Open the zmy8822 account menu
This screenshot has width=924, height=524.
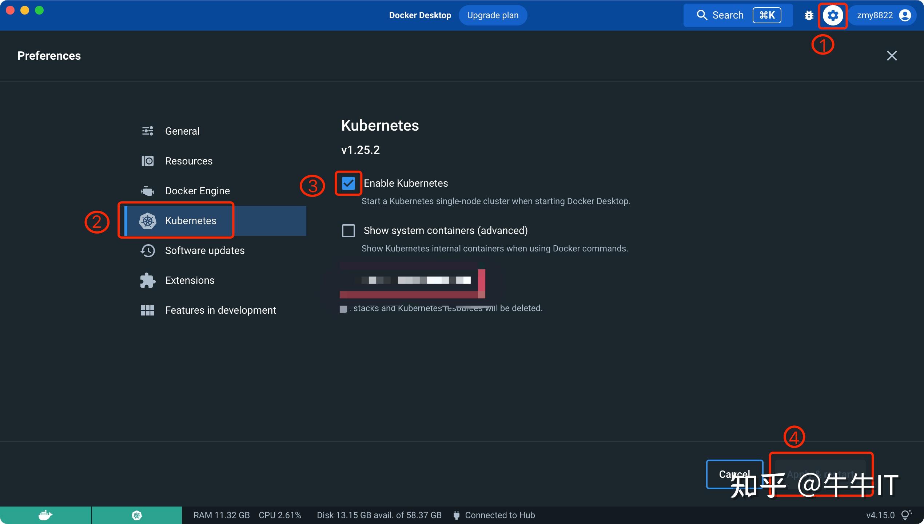pyautogui.click(x=882, y=15)
